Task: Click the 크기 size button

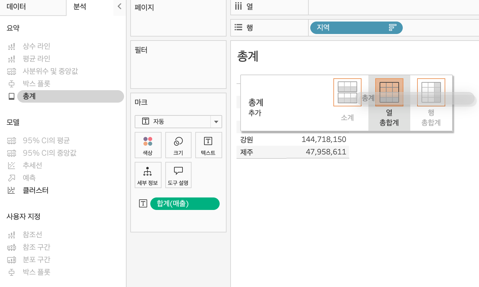Action: 178,145
